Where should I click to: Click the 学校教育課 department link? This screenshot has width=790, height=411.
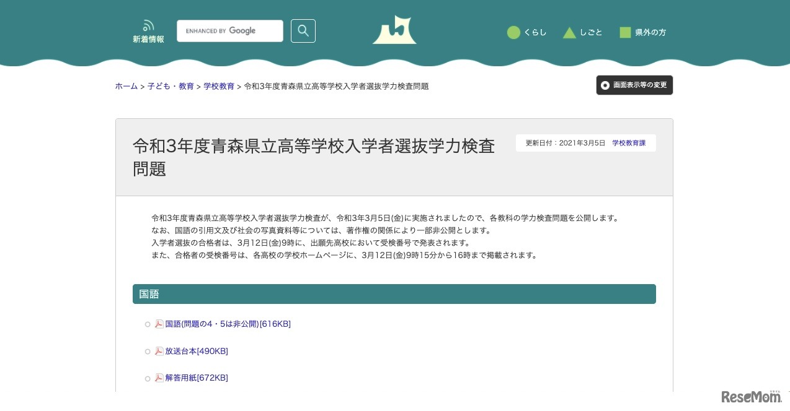coord(629,142)
